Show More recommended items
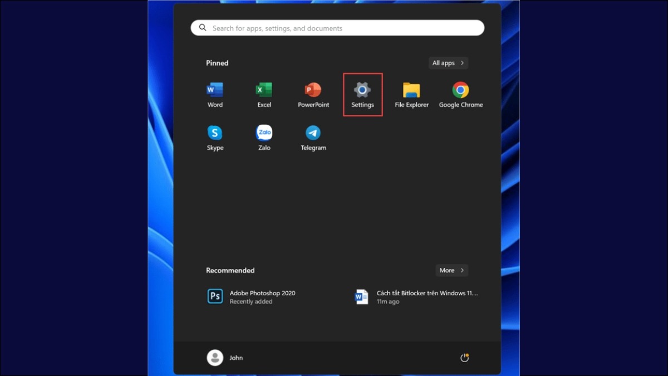The height and width of the screenshot is (376, 668). tap(451, 270)
